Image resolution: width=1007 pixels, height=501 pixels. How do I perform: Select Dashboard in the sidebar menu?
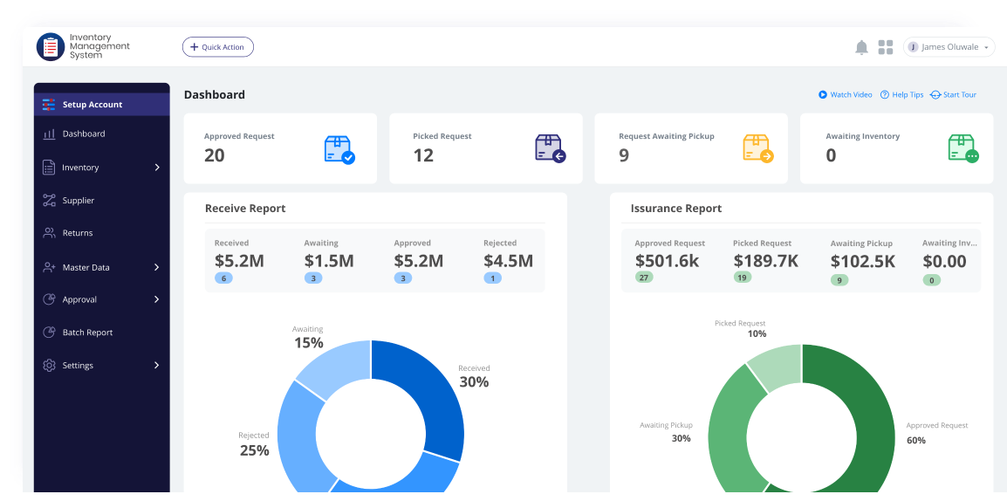pyautogui.click(x=83, y=134)
